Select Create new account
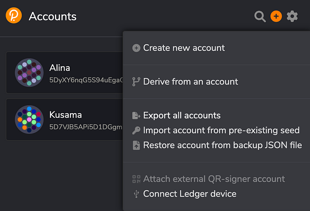This screenshot has height=211, width=310. click(184, 48)
